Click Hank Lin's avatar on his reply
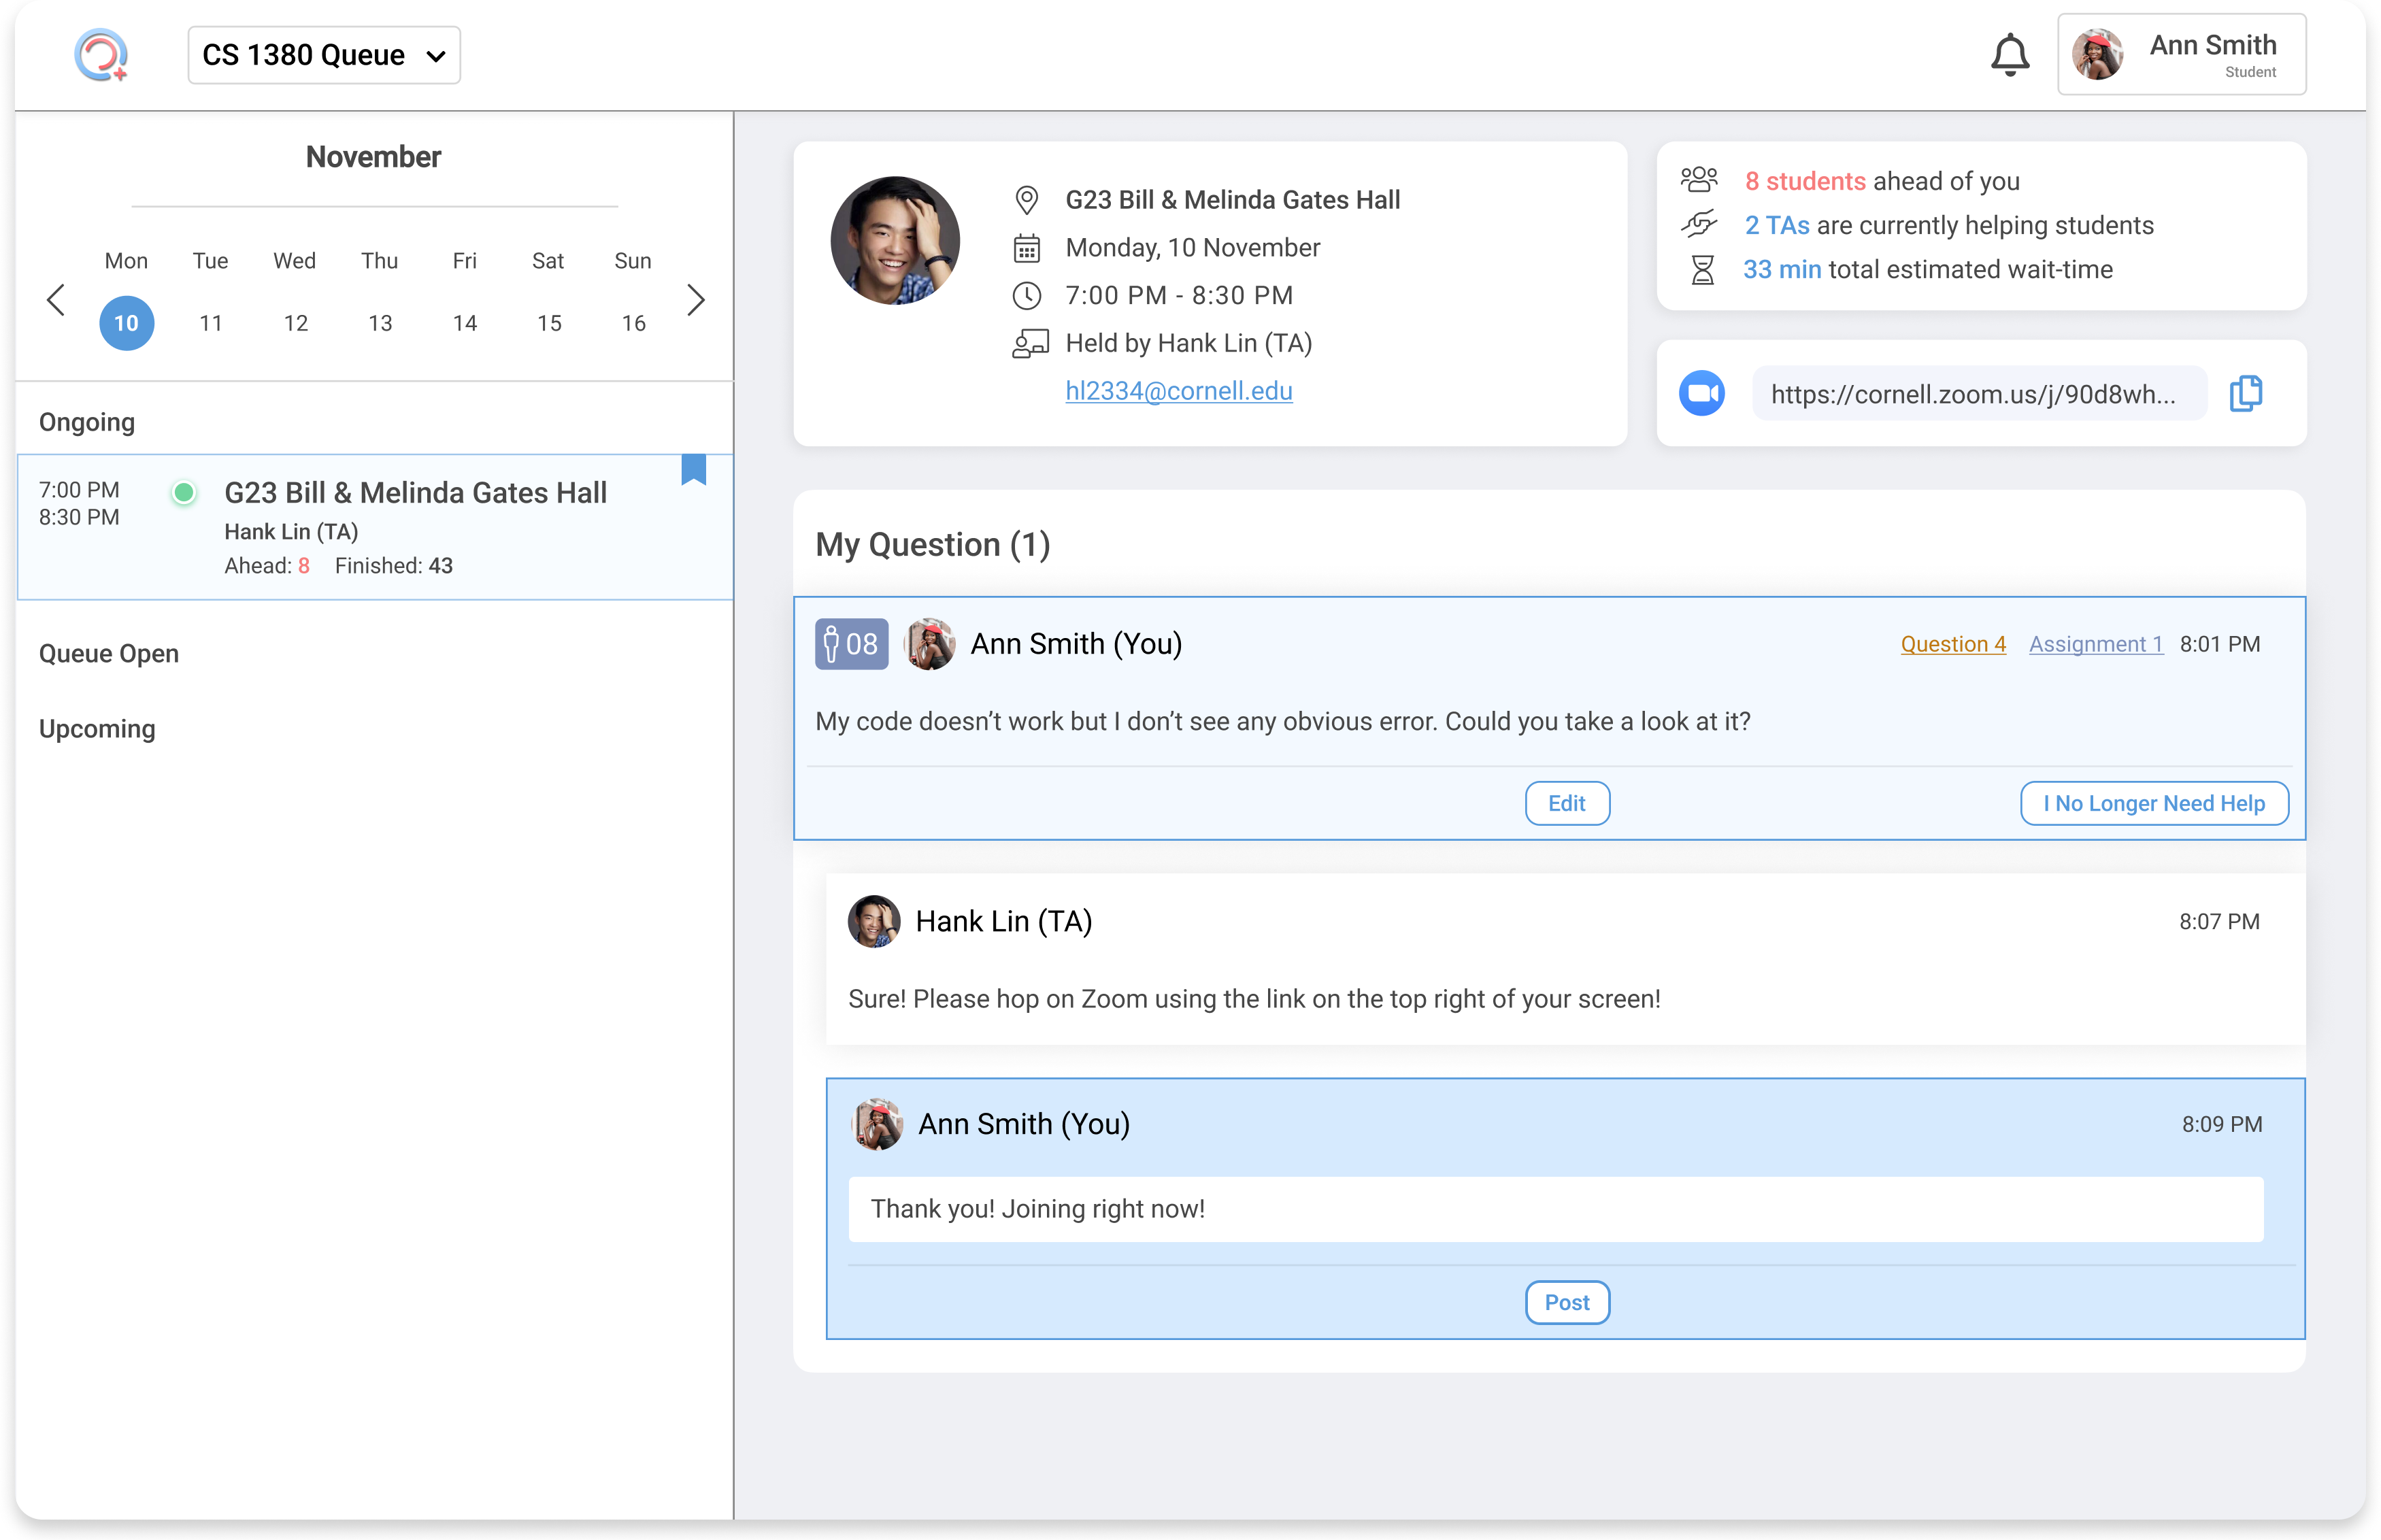The width and height of the screenshot is (2381, 1540). click(x=874, y=921)
